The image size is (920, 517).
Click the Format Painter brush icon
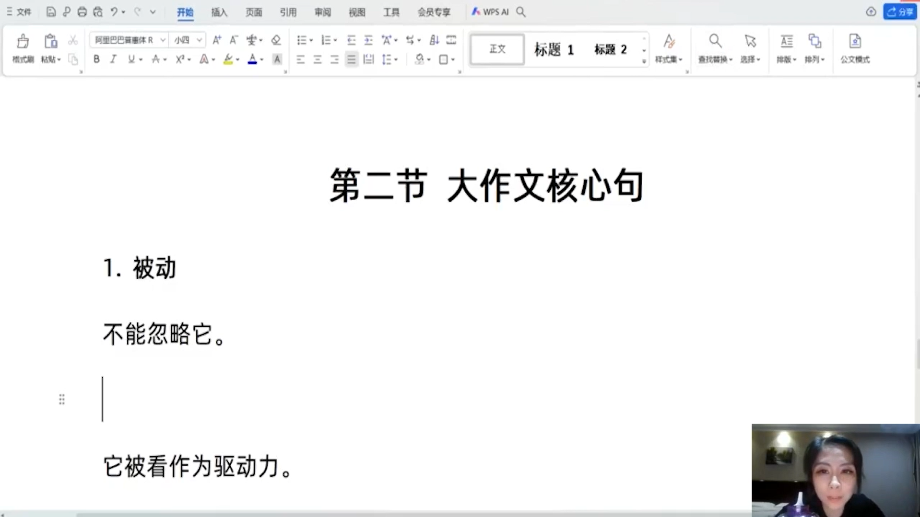coord(23,42)
